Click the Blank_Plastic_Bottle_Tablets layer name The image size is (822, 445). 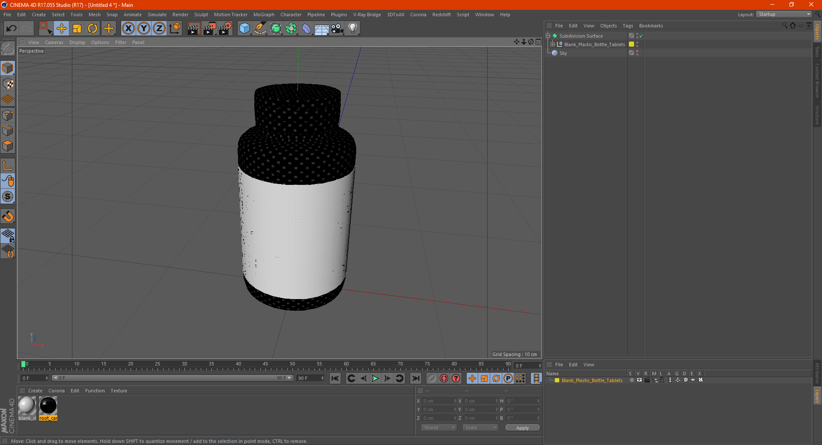tap(592, 380)
